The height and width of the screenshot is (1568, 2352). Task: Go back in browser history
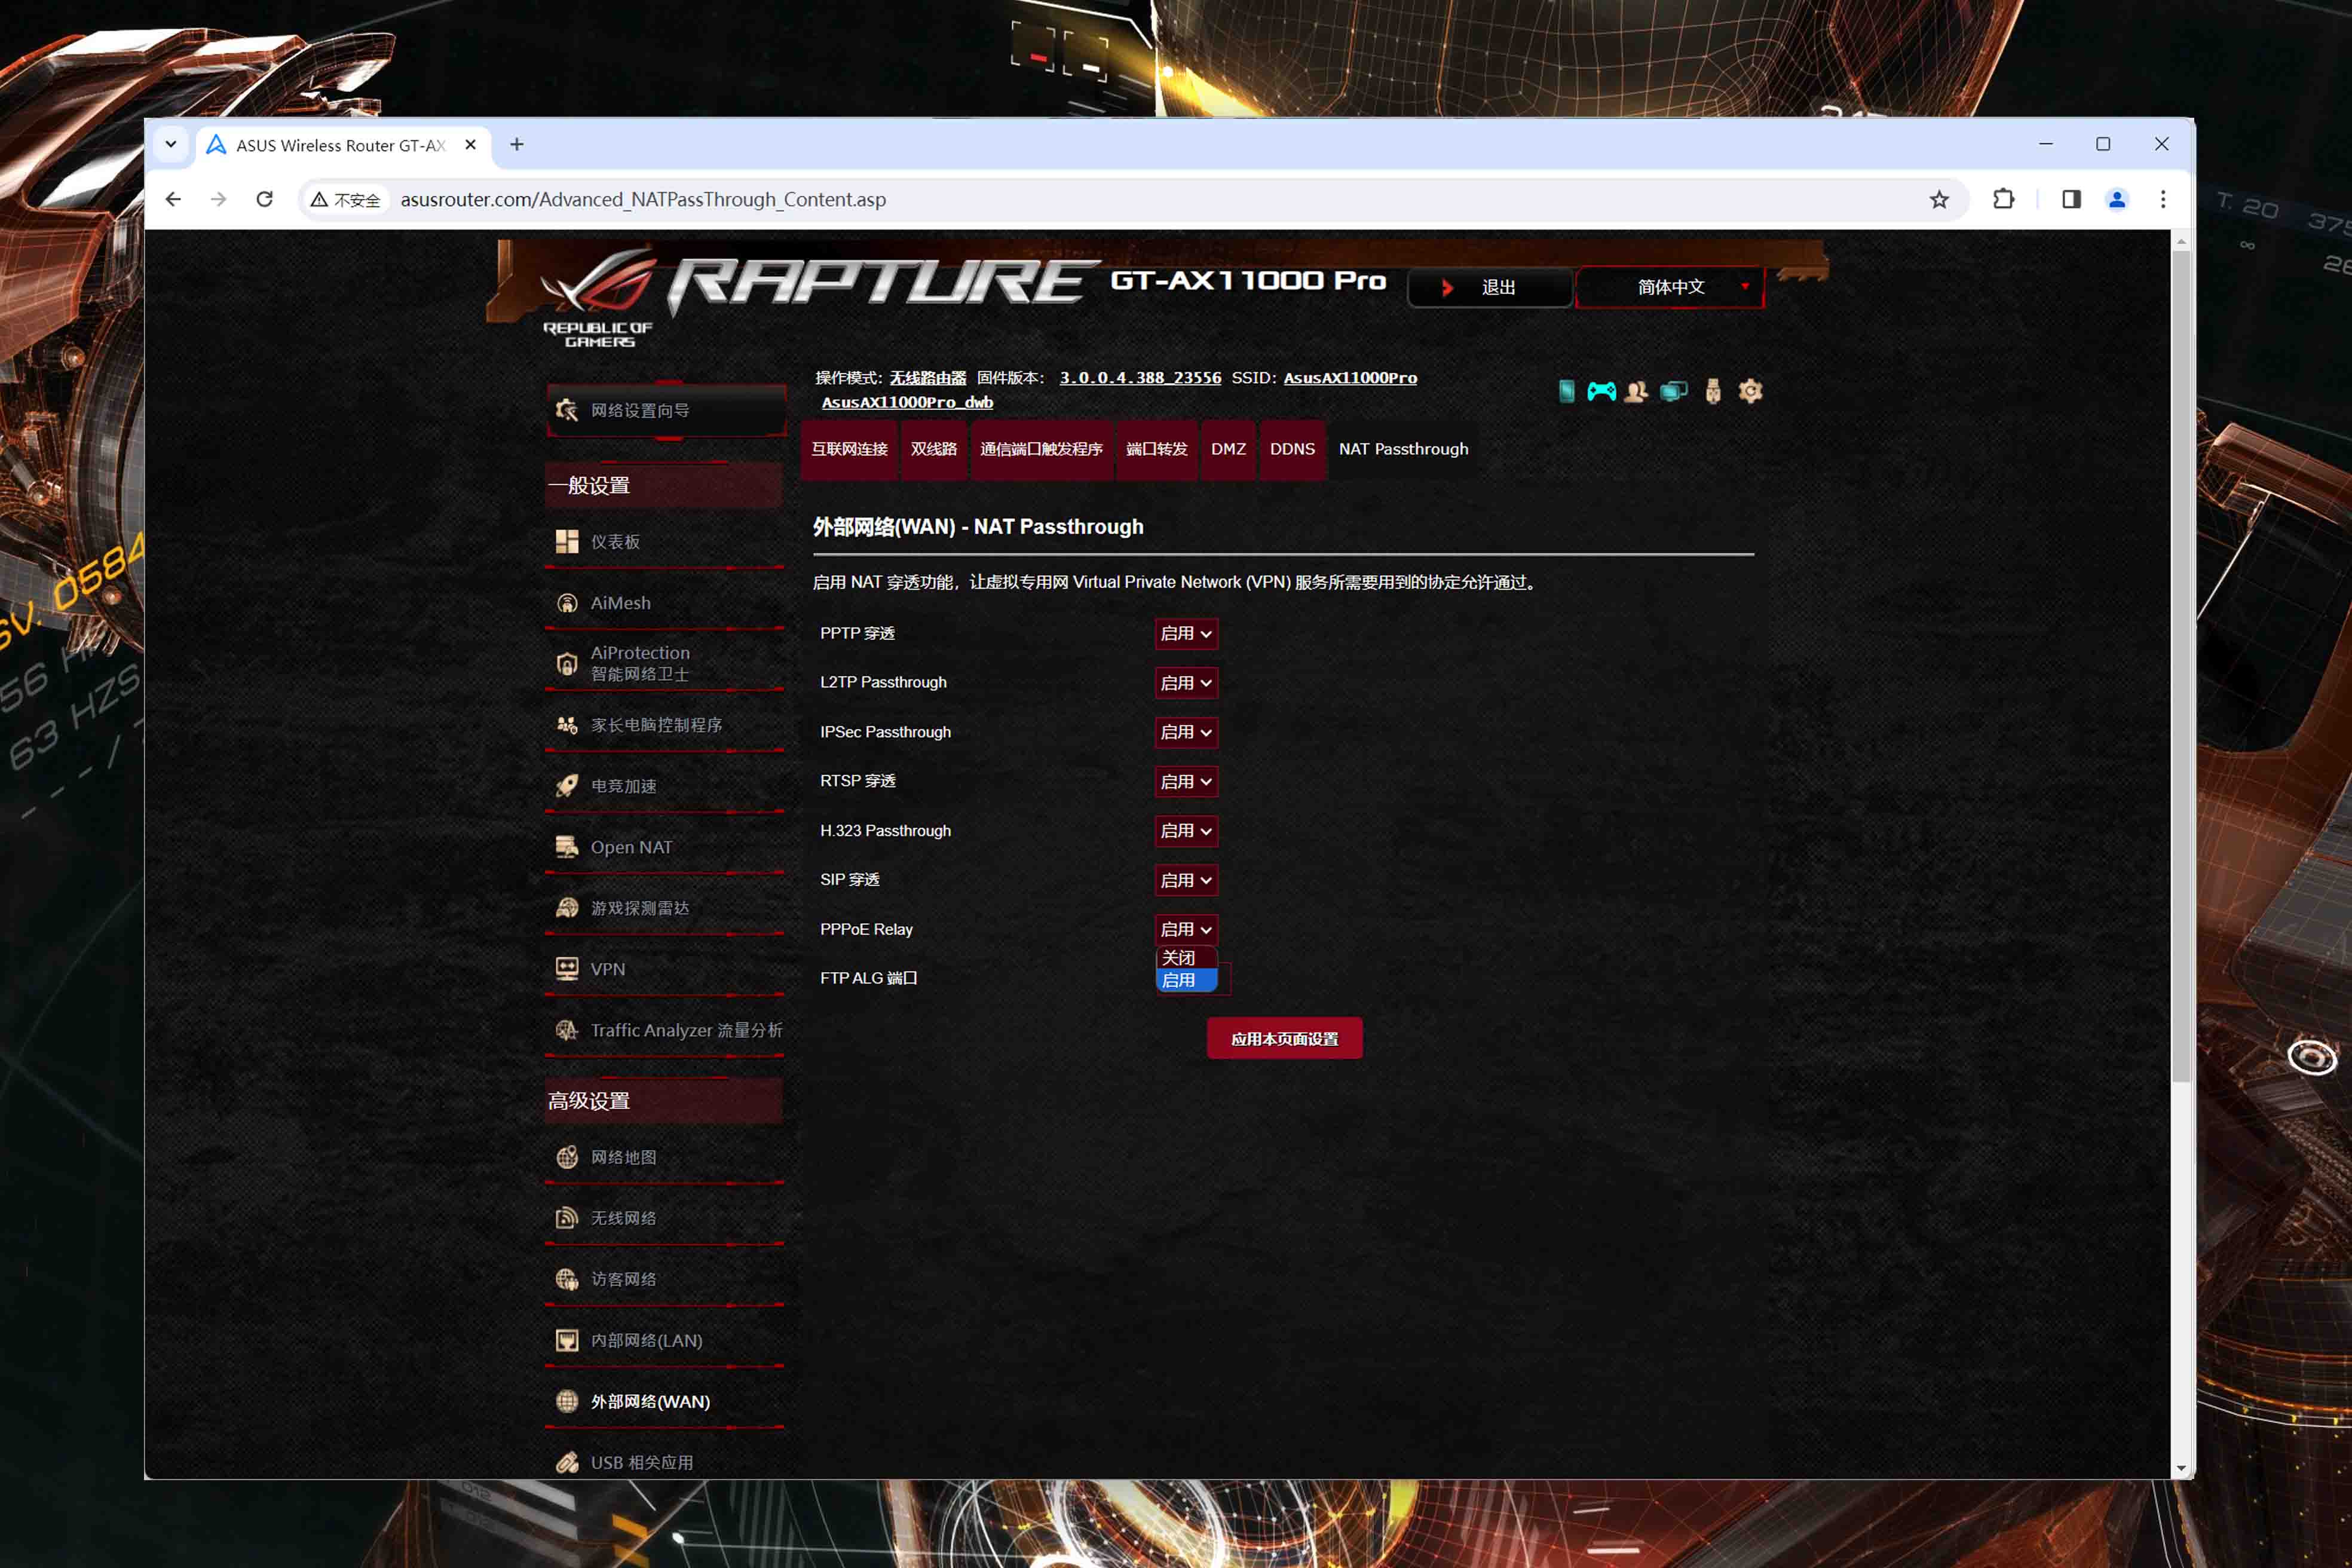173,200
